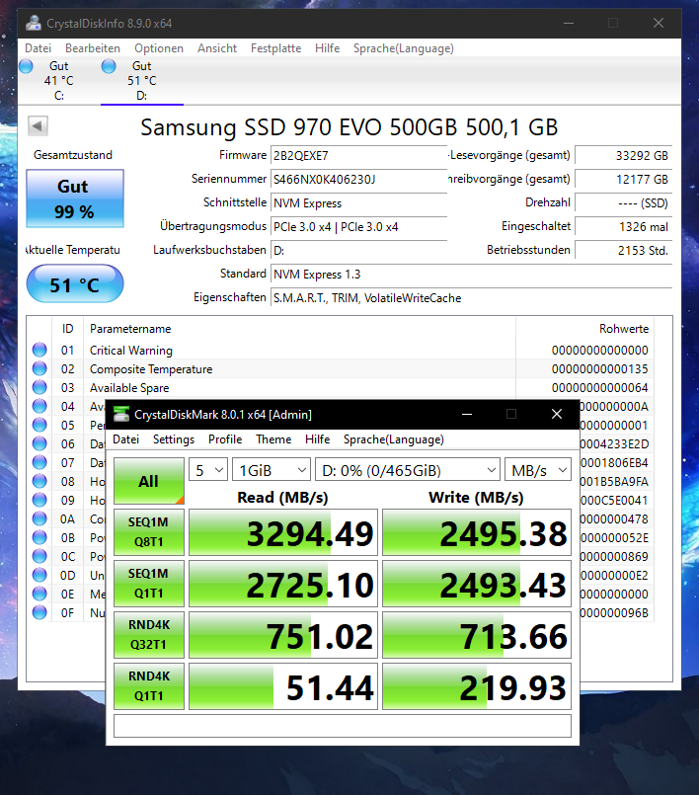Click the Standard field NVM Express 1.3
Viewport: 699px width, 795px height.
point(471,275)
